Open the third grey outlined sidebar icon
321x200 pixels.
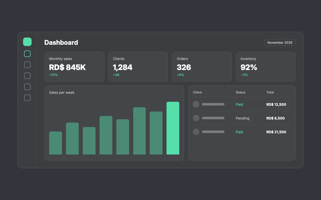pyautogui.click(x=27, y=87)
